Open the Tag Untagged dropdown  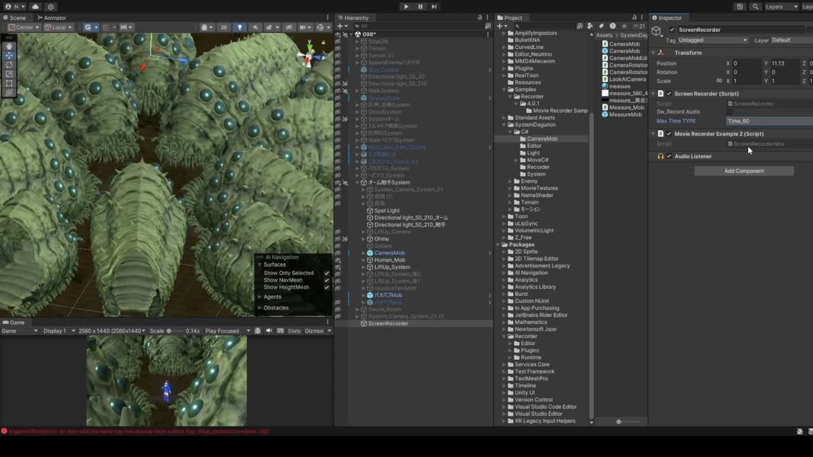coord(713,40)
